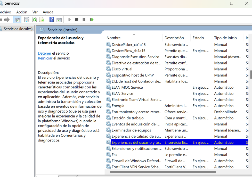Viewport: 252px width, 177px height.
Task: Click 'Proporciona ...' description cell
Action: (176, 69)
